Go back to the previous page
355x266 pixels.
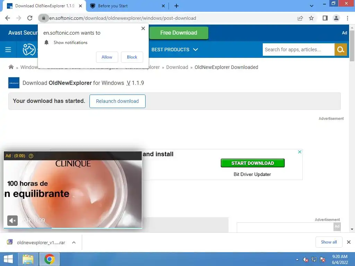(x=8, y=18)
